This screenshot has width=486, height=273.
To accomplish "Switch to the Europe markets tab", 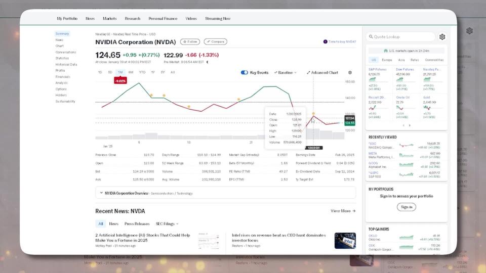I will point(387,60).
